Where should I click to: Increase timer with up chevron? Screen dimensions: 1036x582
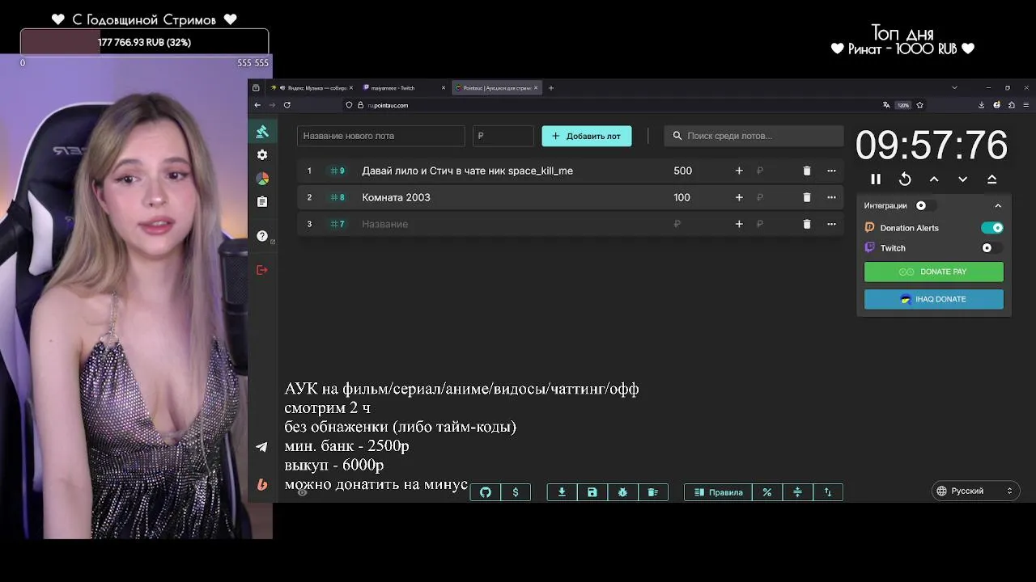click(x=934, y=179)
